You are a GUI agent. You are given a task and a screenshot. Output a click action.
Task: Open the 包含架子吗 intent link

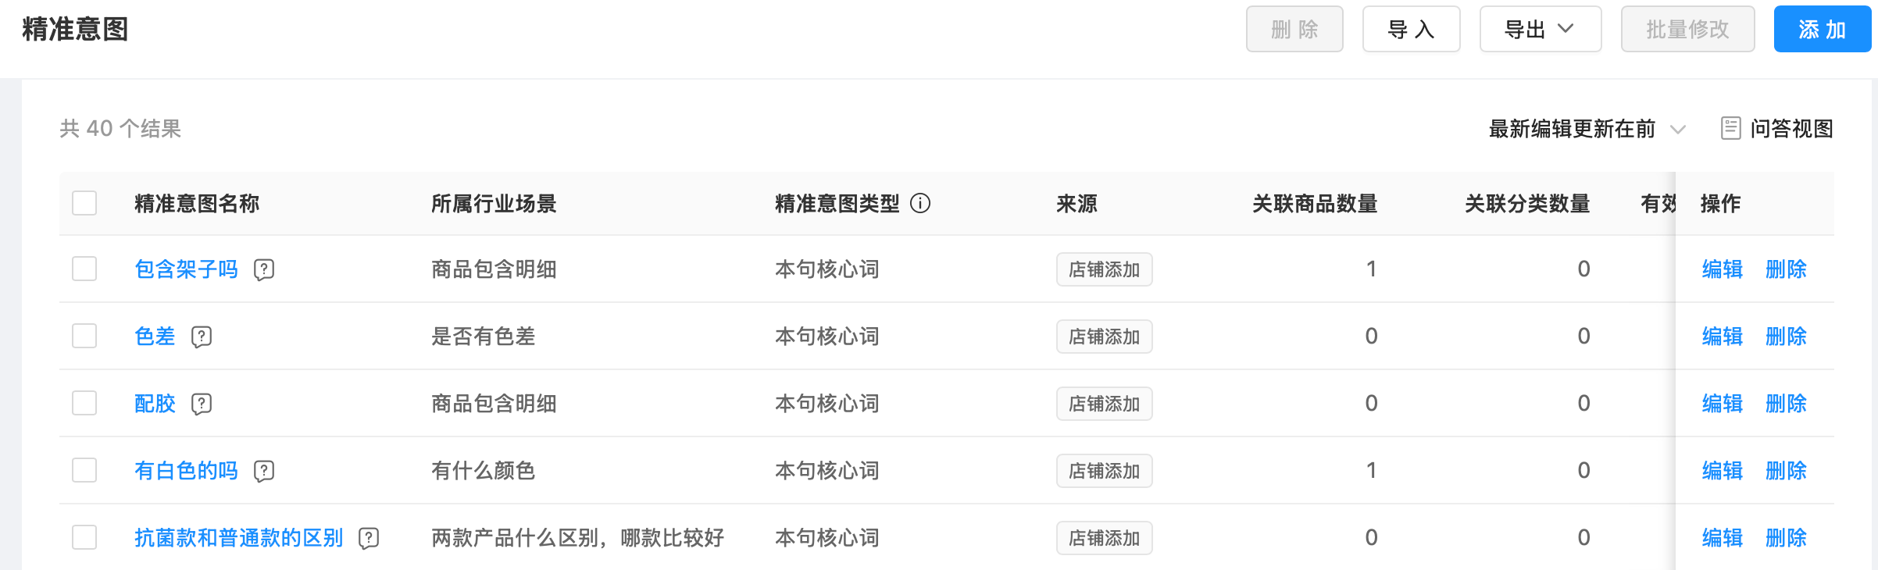pyautogui.click(x=186, y=269)
